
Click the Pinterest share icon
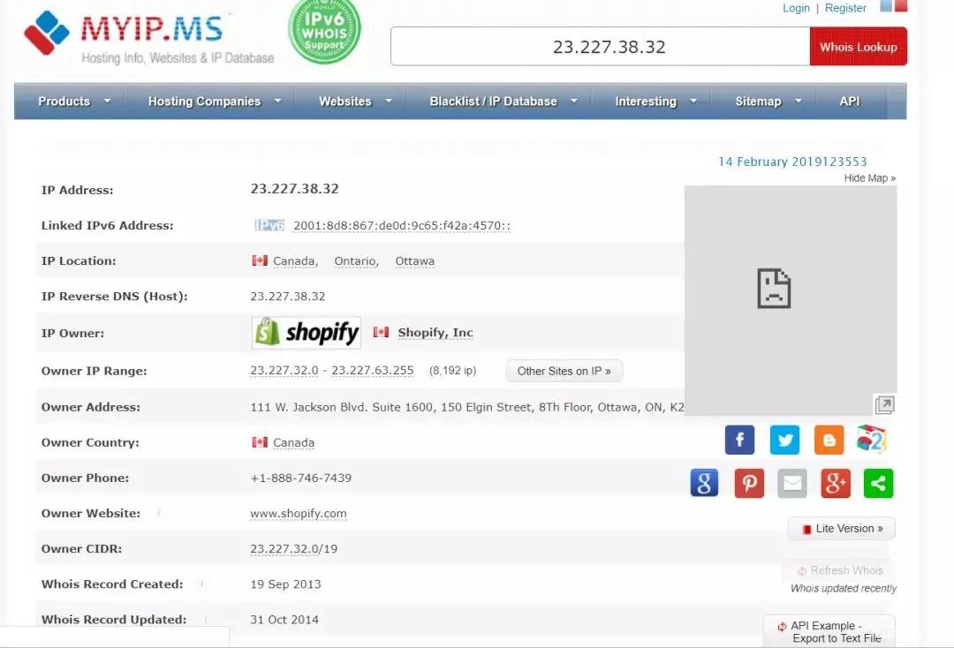[x=749, y=483]
